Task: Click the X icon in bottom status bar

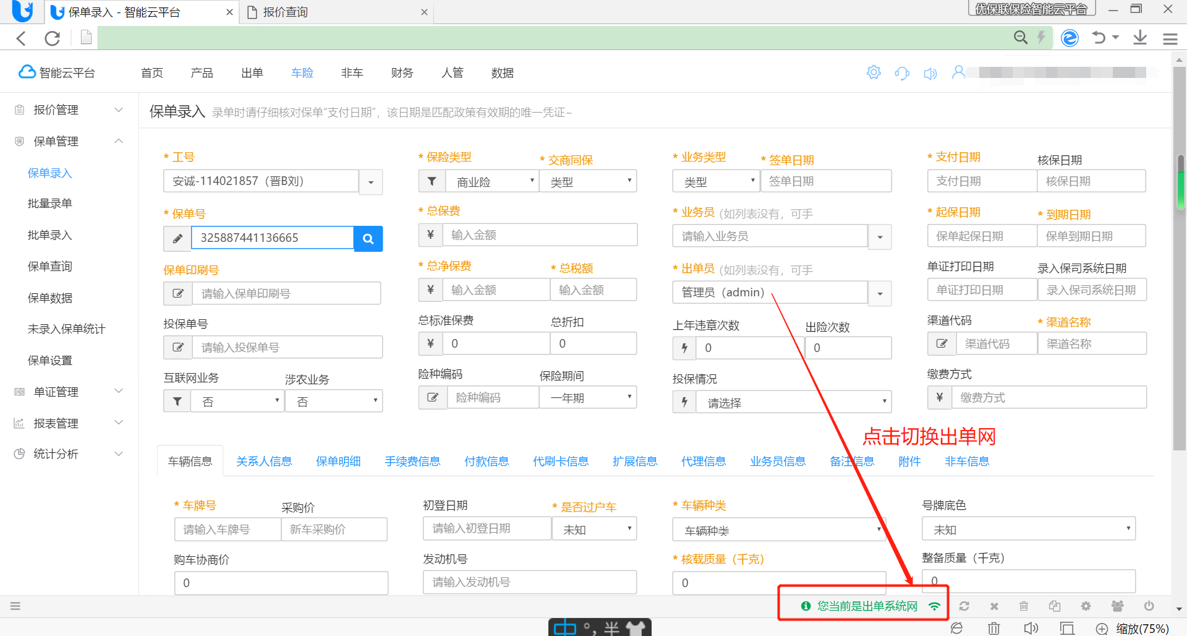Action: point(994,606)
